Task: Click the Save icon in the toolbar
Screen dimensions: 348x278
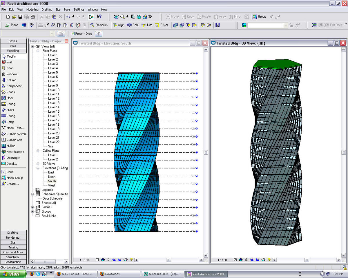Action: coord(20,17)
